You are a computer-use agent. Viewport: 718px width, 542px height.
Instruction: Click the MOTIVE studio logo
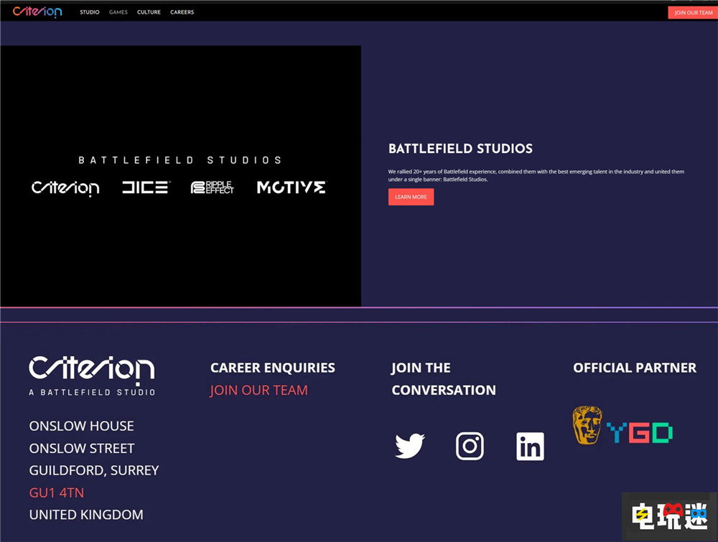[291, 187]
